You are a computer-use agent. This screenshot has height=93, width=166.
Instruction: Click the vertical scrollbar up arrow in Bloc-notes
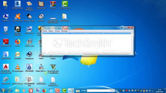[132, 33]
